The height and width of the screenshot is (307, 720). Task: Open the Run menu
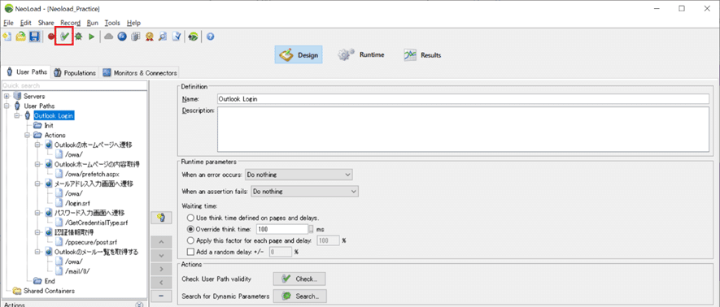92,23
